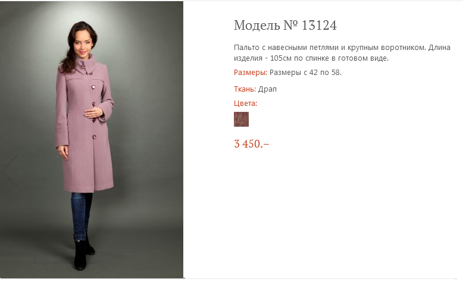463x282 pixels.
Task: Click the price 3 450.–
Action: pyautogui.click(x=251, y=143)
